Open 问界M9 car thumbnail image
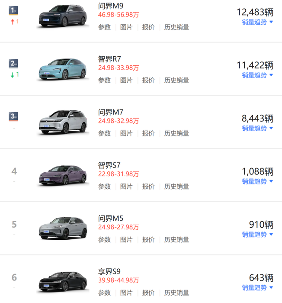282x303 pixels. point(63,17)
